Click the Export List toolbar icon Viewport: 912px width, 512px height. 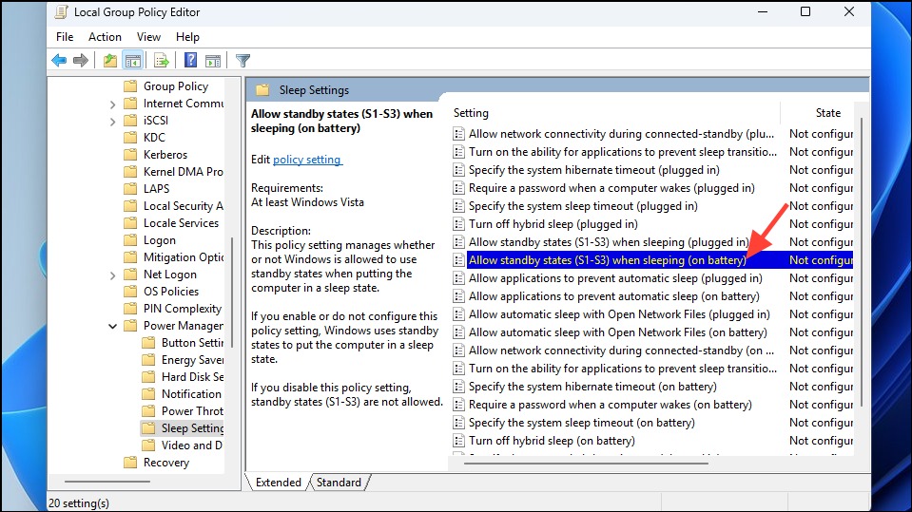click(x=161, y=61)
